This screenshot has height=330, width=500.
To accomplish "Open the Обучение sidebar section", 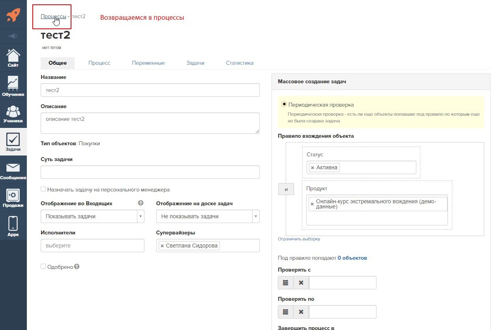I will tap(13, 86).
